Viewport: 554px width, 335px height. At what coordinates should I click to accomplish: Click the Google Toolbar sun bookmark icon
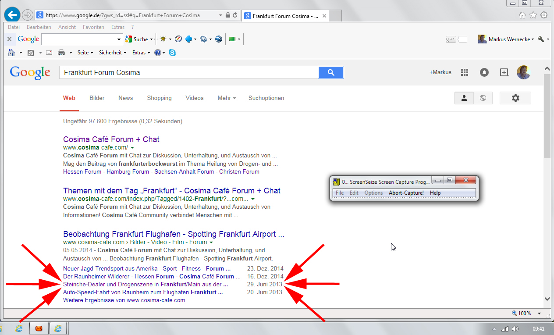click(x=163, y=39)
